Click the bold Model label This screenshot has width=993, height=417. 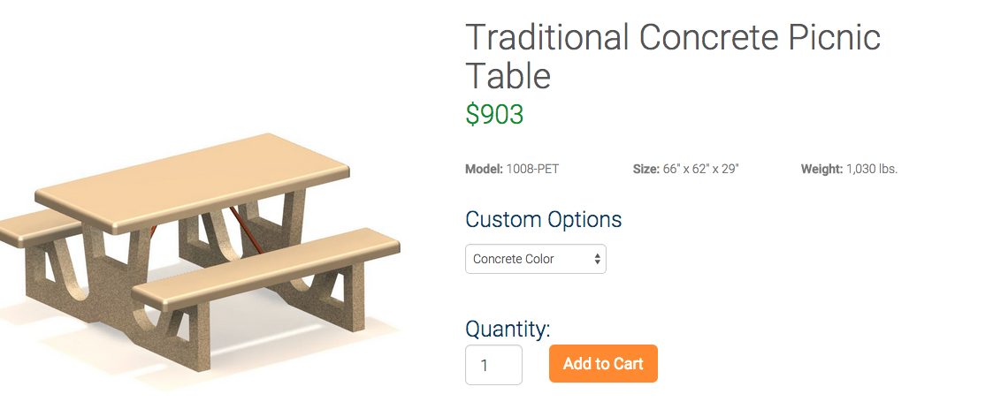(484, 169)
